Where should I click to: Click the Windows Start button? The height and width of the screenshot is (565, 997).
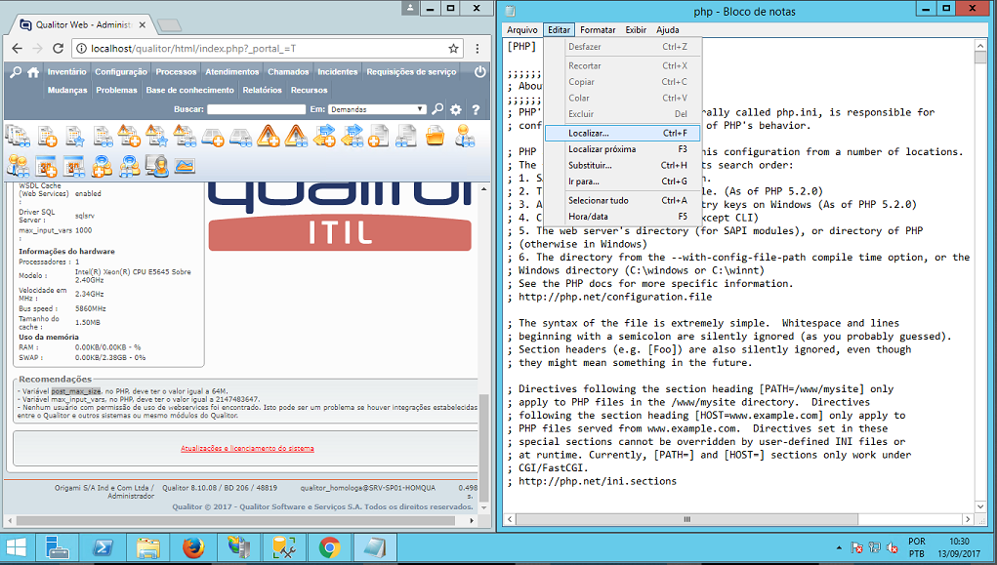pyautogui.click(x=16, y=547)
